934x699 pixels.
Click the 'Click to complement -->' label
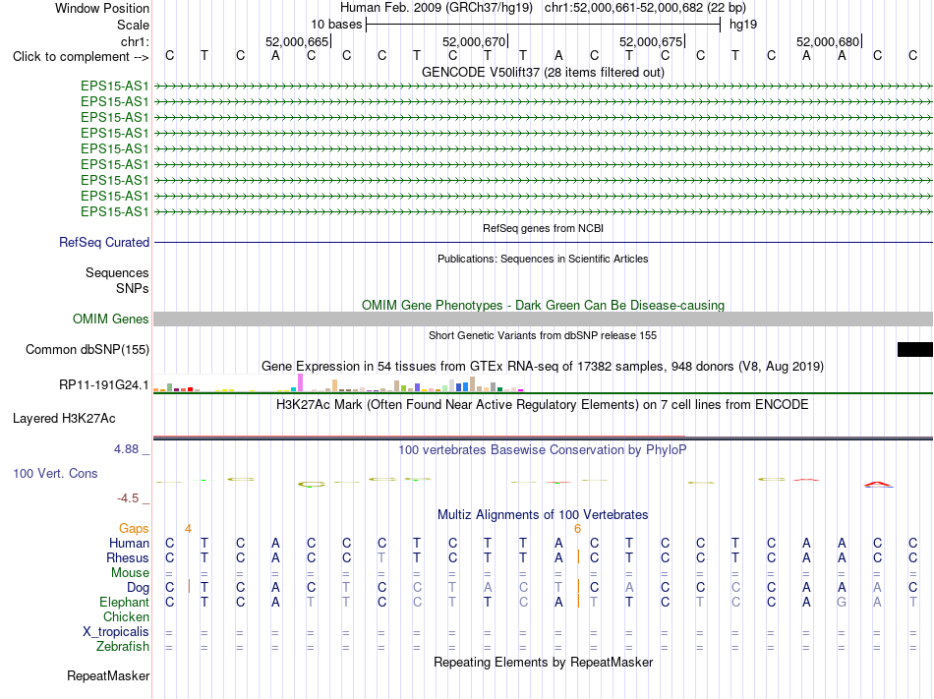[x=81, y=57]
